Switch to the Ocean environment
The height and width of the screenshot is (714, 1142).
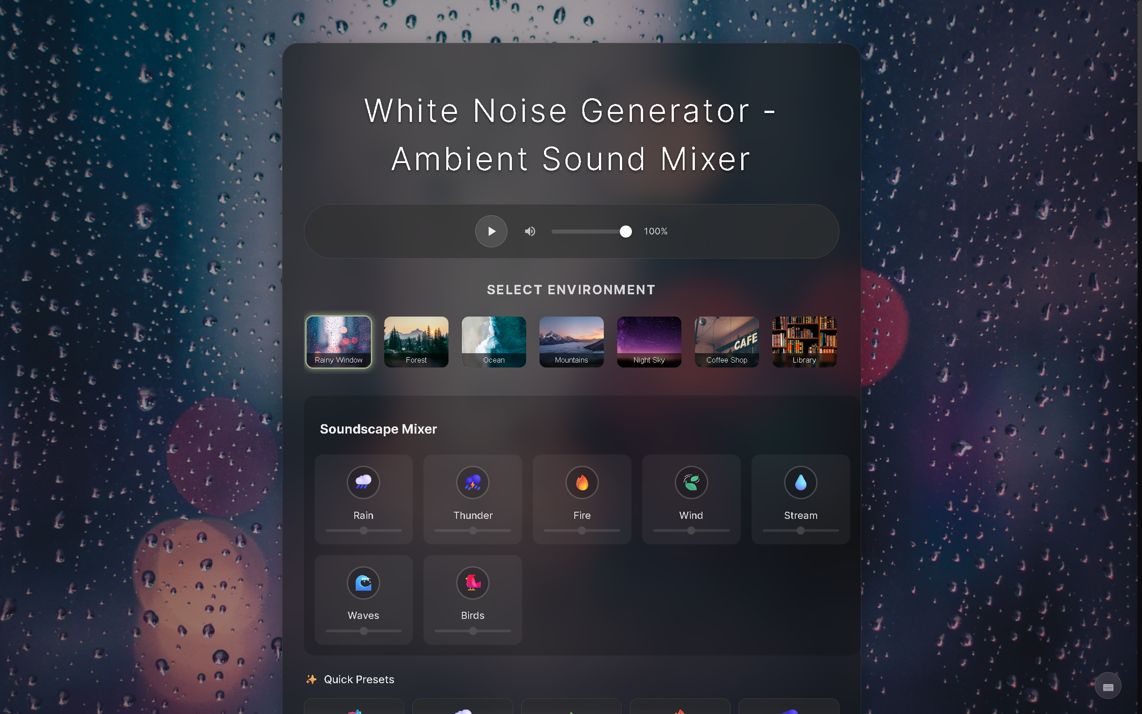tap(493, 342)
